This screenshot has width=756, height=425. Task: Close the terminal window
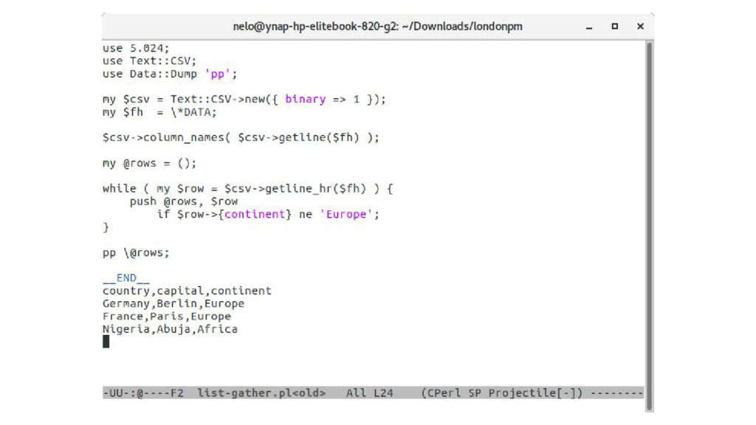(x=640, y=27)
